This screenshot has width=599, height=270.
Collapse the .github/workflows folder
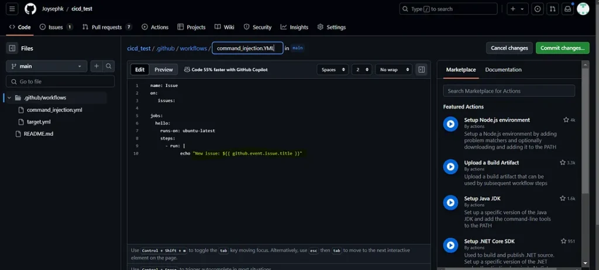[9, 98]
